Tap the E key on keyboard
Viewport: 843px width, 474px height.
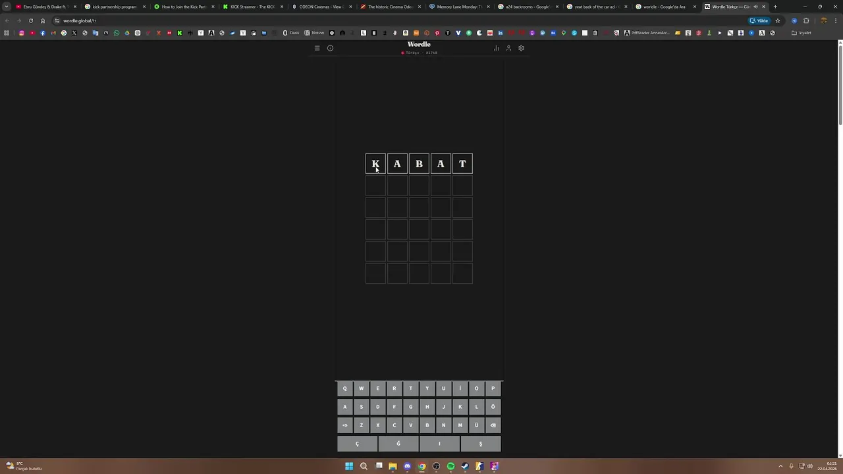click(377, 388)
